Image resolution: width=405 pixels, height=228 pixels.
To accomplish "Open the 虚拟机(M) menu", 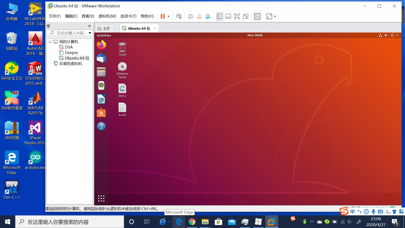I will point(107,16).
